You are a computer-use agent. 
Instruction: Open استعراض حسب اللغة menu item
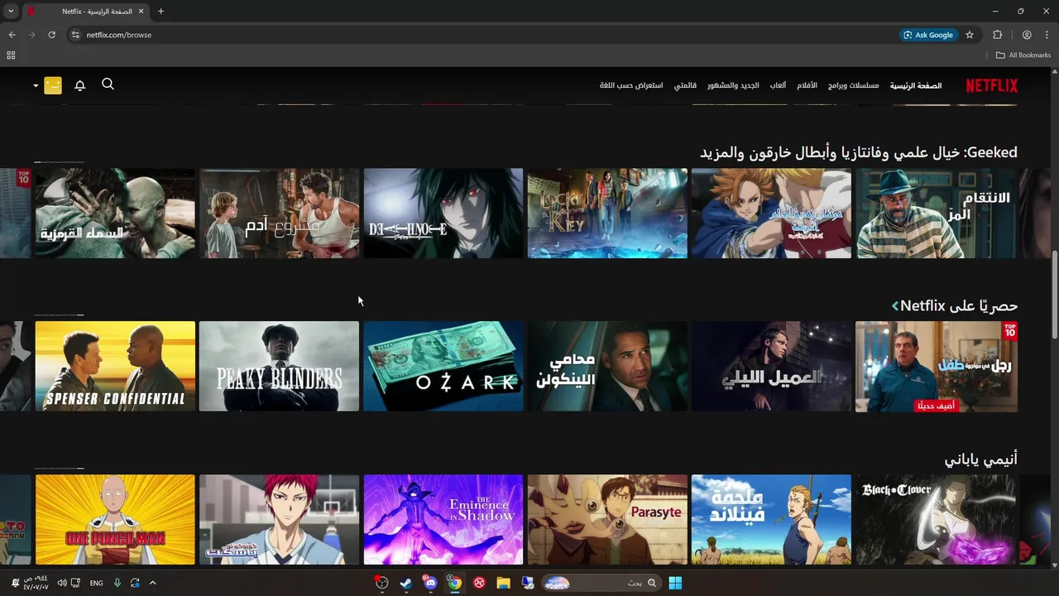tap(631, 85)
